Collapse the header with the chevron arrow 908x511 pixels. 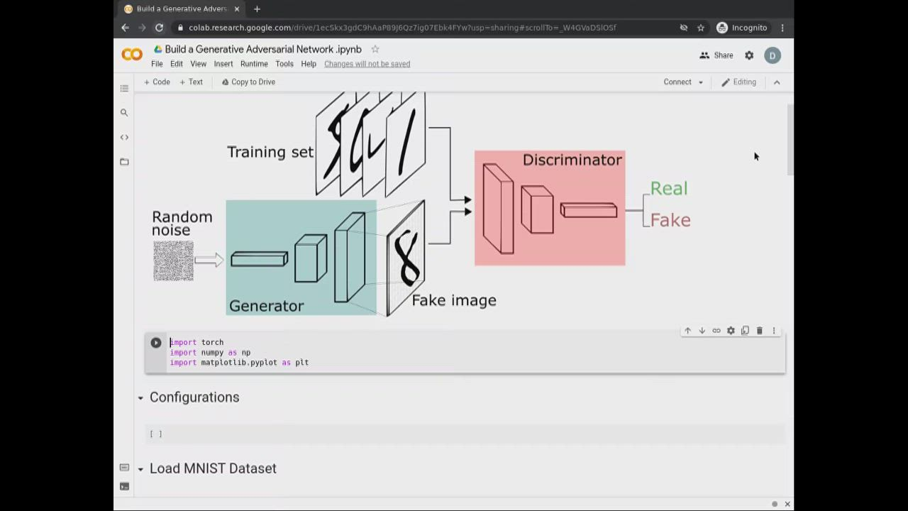coord(777,82)
